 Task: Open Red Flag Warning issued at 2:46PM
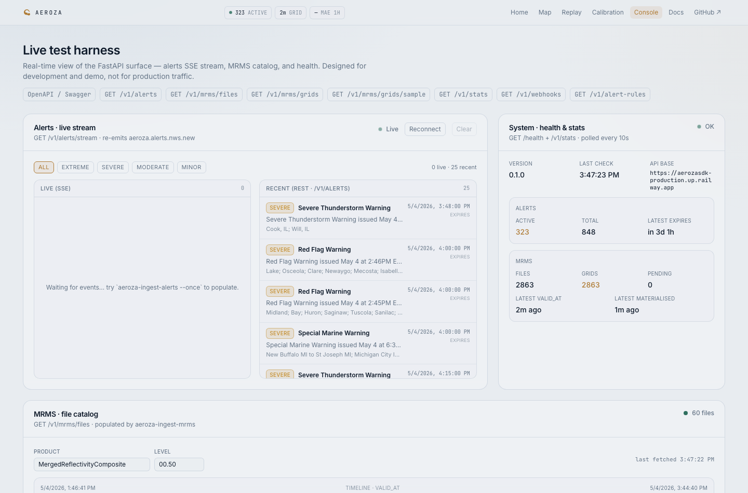coord(368,260)
